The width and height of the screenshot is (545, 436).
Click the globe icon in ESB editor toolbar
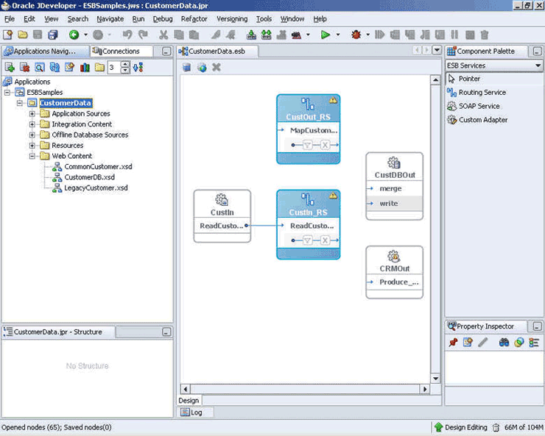pyautogui.click(x=202, y=68)
